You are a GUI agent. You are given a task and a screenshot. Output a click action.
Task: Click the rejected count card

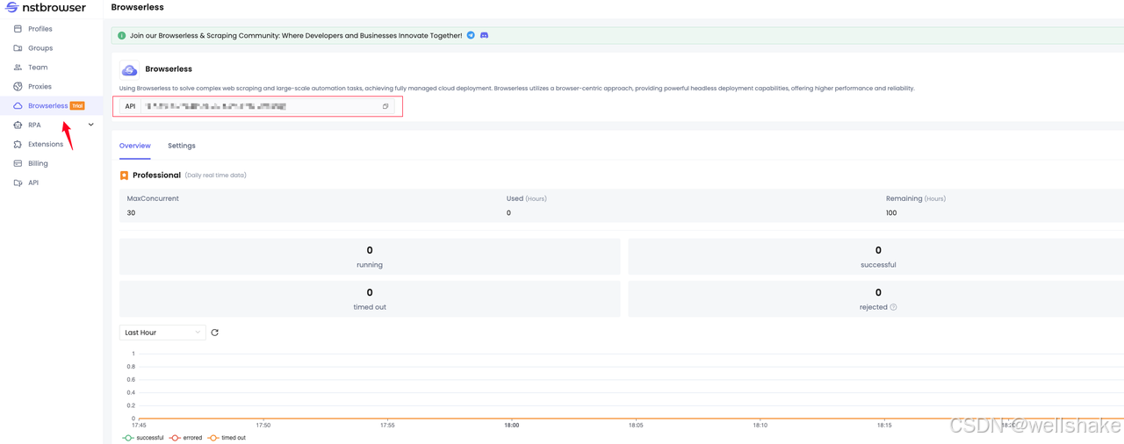tap(878, 299)
